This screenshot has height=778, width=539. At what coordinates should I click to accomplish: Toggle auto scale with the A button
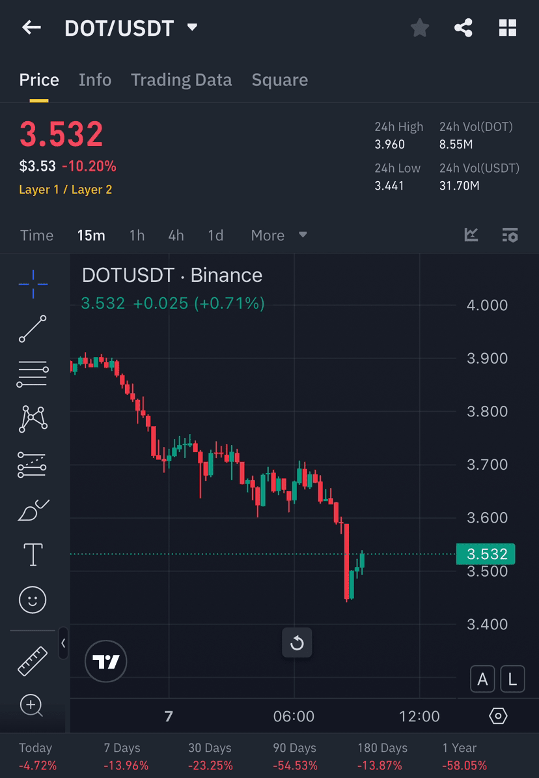point(482,679)
